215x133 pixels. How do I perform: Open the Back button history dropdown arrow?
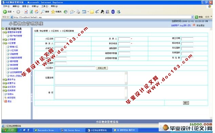[14, 12]
